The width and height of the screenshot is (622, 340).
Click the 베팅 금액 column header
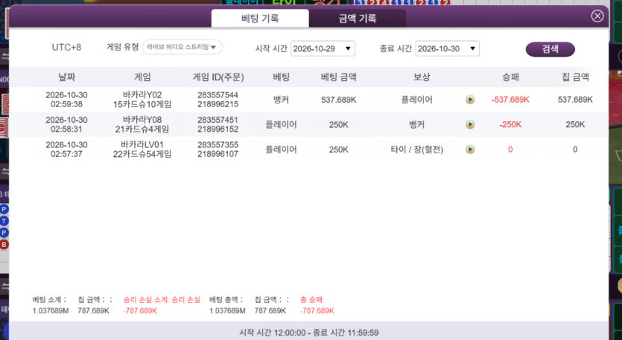(338, 77)
